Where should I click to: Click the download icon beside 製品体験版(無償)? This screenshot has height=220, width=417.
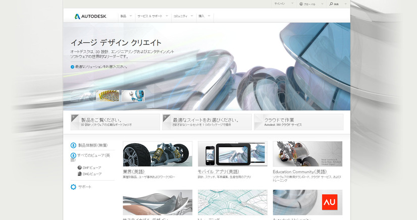pyautogui.click(x=73, y=145)
